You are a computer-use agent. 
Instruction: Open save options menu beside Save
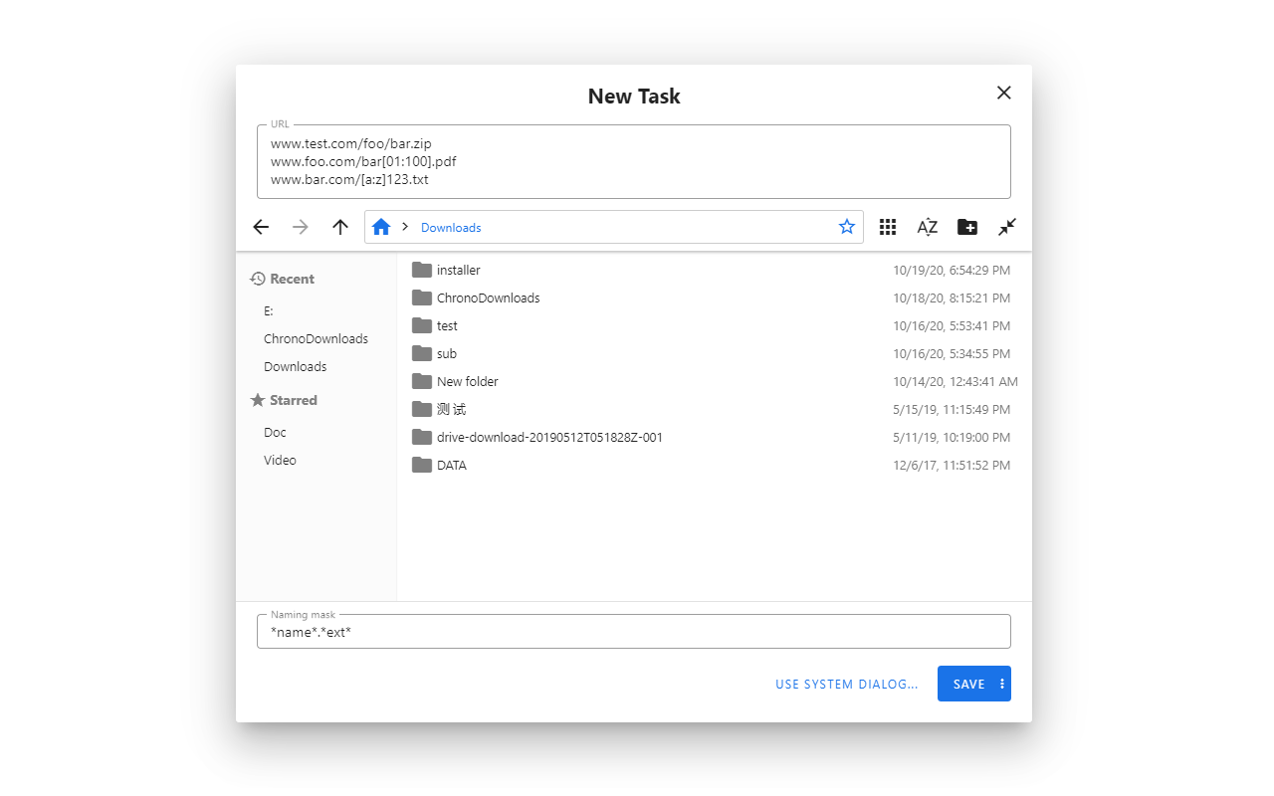(1001, 684)
